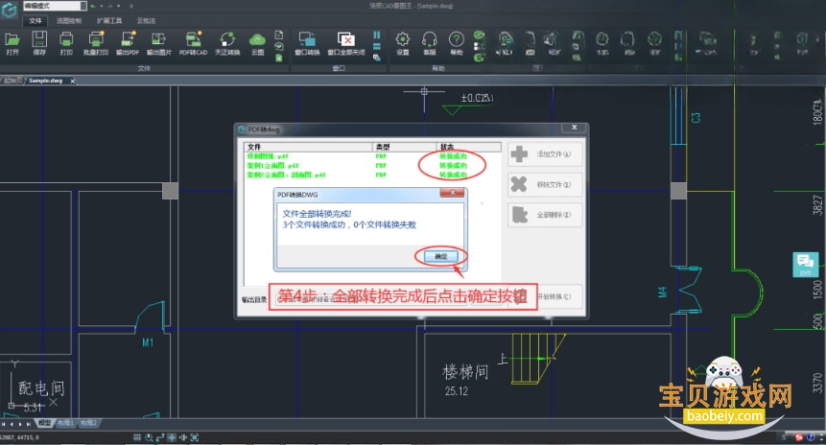The height and width of the screenshot is (445, 826).
Task: Click the 移除文件 button in PDF转dwg dialog
Action: pyautogui.click(x=545, y=184)
